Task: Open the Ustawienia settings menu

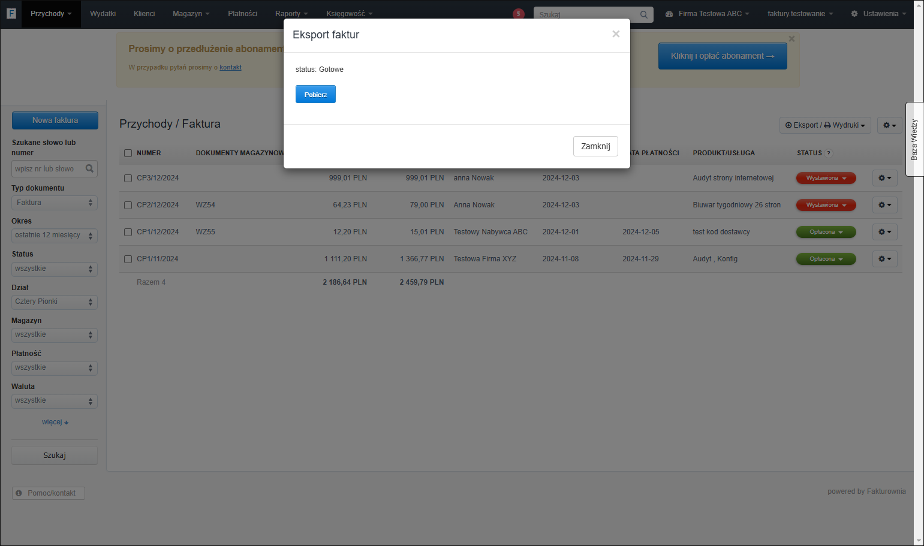Action: pyautogui.click(x=878, y=14)
